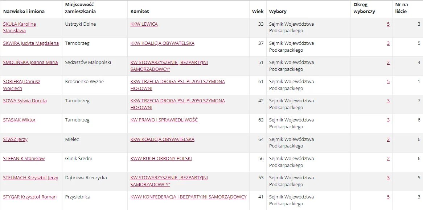This screenshot has width=423, height=210.
Task: Select SOWA Sylwia Dorota link
Action: coord(25,101)
